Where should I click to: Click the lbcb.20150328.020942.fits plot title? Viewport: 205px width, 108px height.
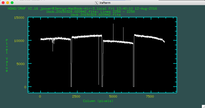96,15
